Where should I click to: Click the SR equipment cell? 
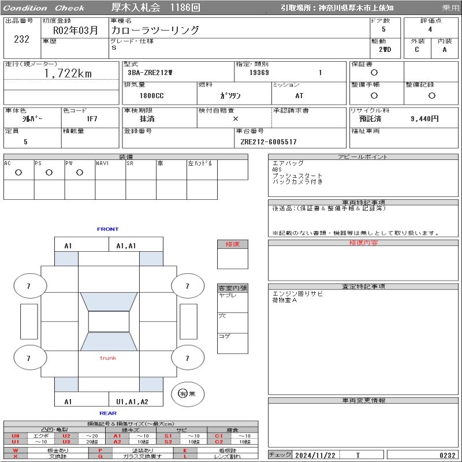[141, 170]
